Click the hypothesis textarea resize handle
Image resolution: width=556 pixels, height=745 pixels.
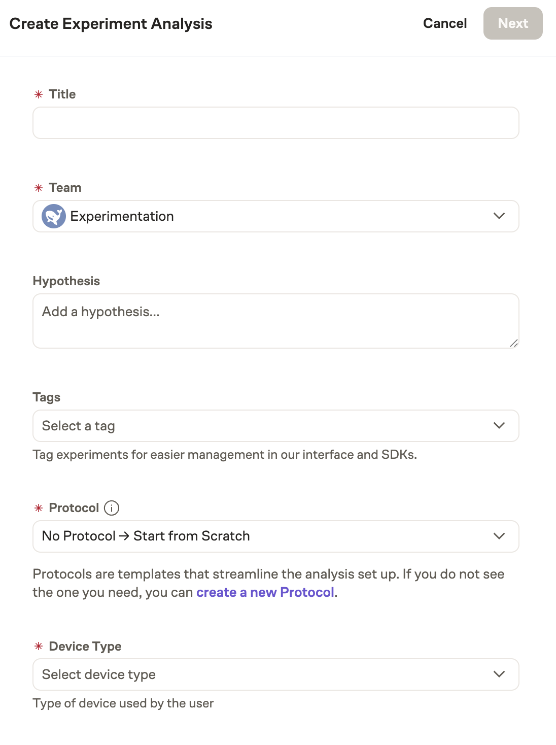point(514,343)
